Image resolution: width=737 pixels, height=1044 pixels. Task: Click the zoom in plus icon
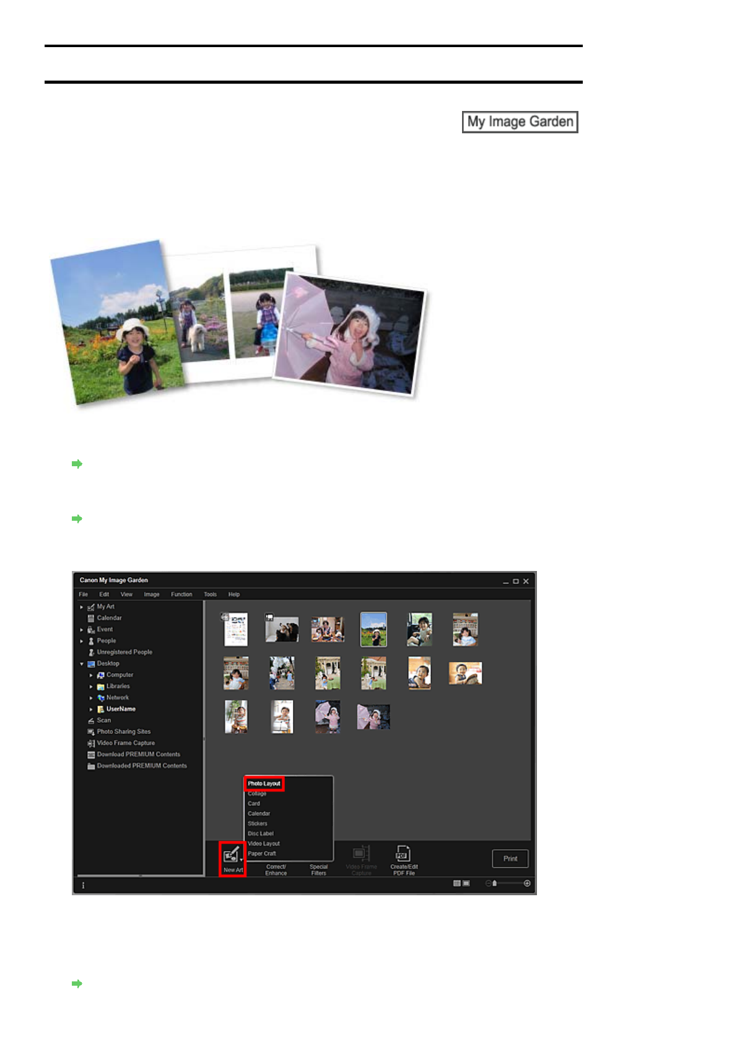pyautogui.click(x=527, y=883)
